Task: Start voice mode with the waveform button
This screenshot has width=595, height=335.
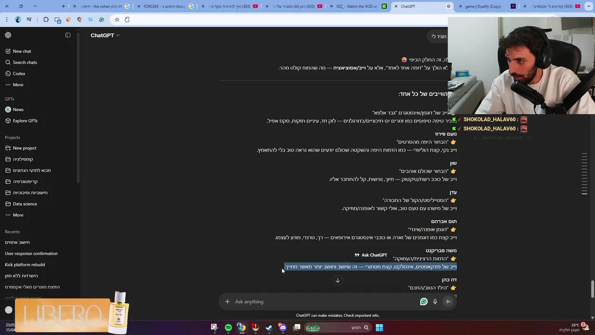Action: (x=448, y=301)
